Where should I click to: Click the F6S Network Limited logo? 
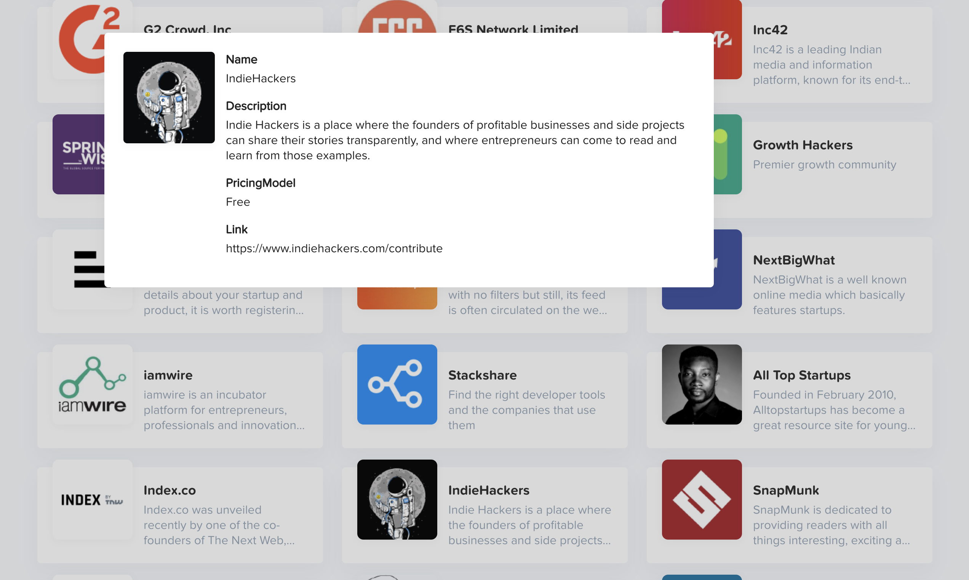click(397, 18)
